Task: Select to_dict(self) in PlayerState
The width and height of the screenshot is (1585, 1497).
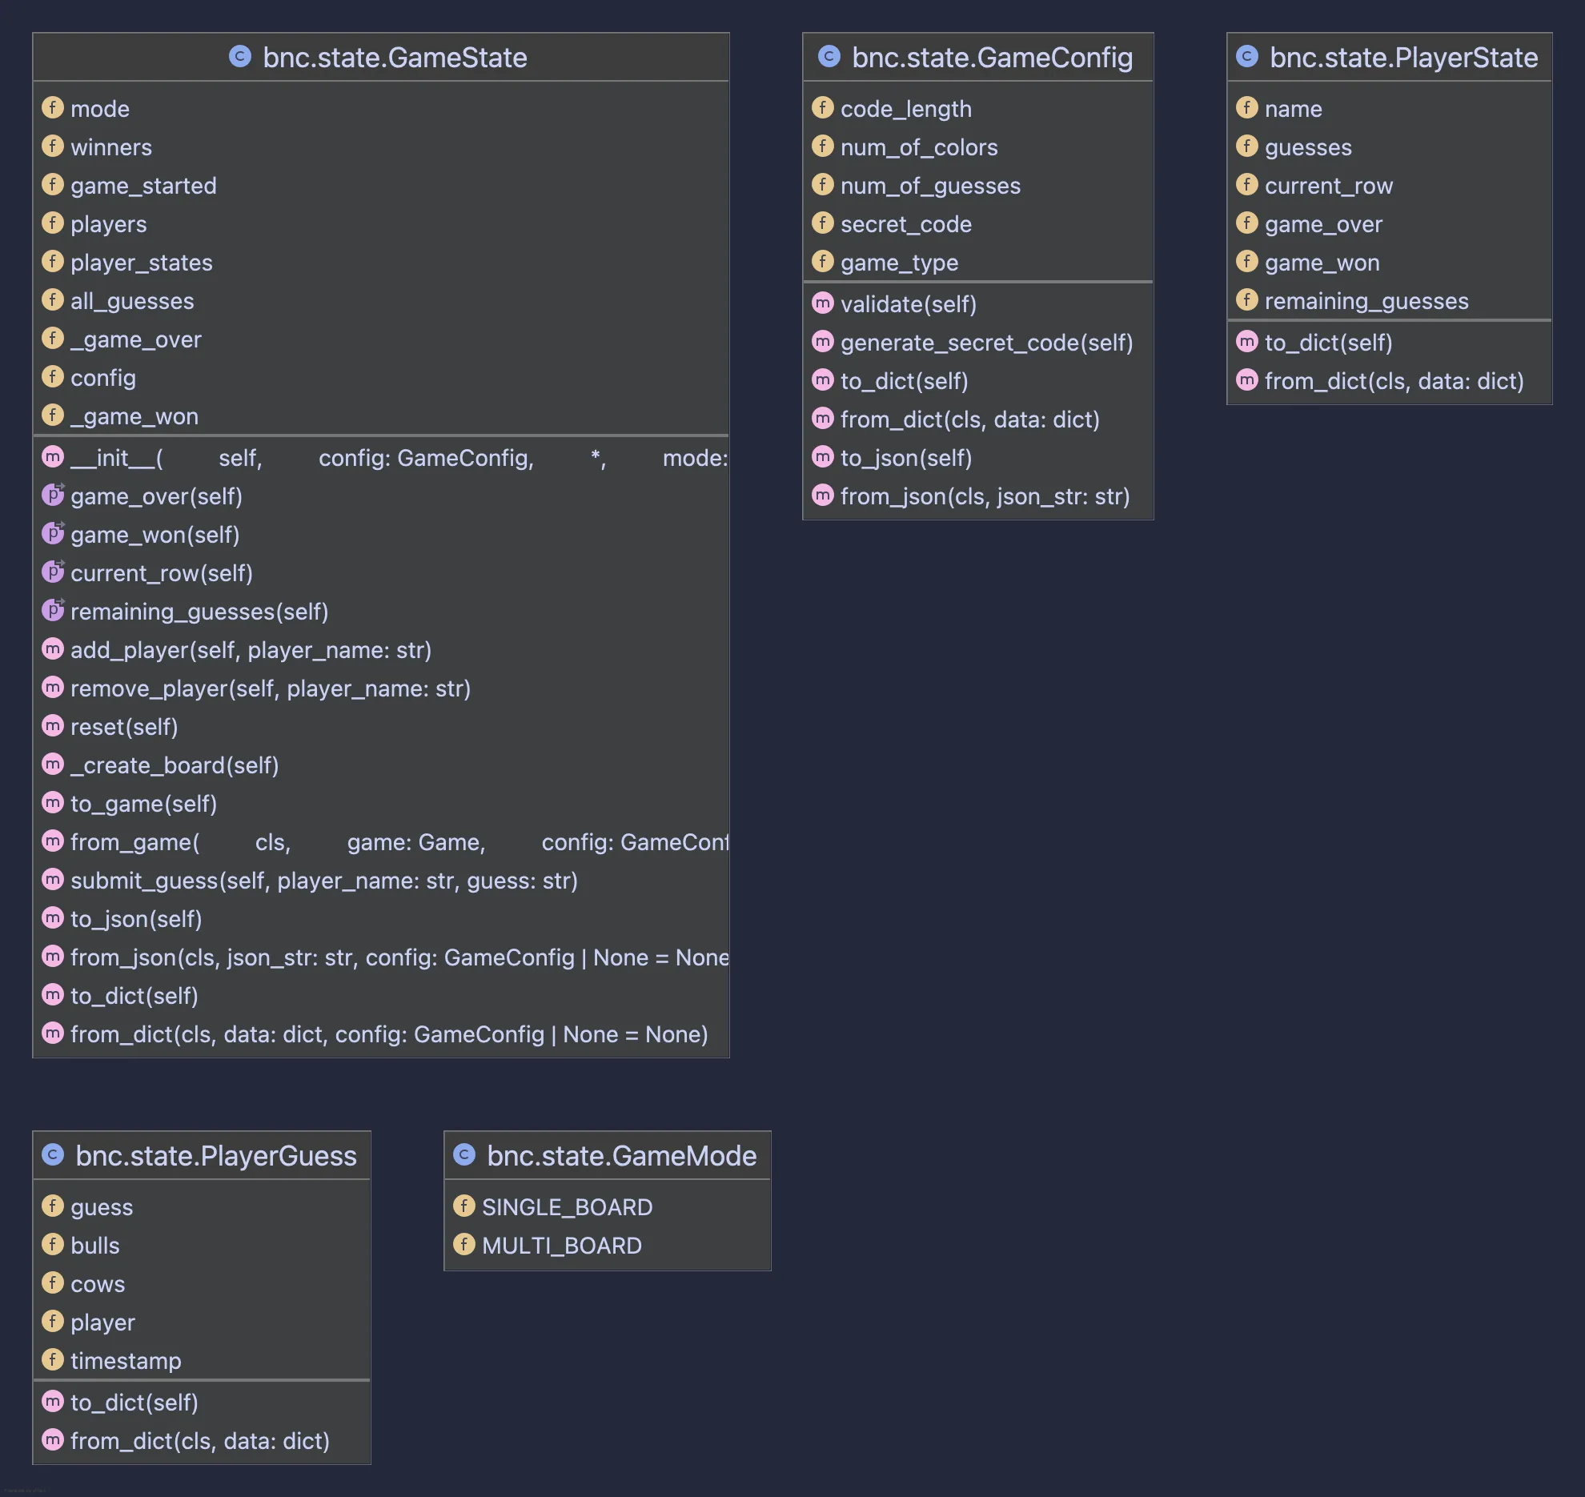Action: pyautogui.click(x=1329, y=343)
